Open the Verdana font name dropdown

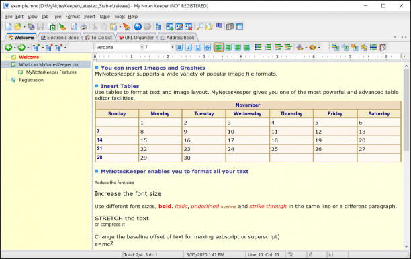[x=142, y=48]
